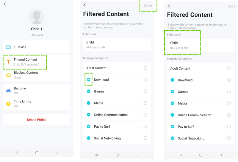Tap the orange Filtered Content funnel icon
238x162 pixels.
(x=9, y=62)
